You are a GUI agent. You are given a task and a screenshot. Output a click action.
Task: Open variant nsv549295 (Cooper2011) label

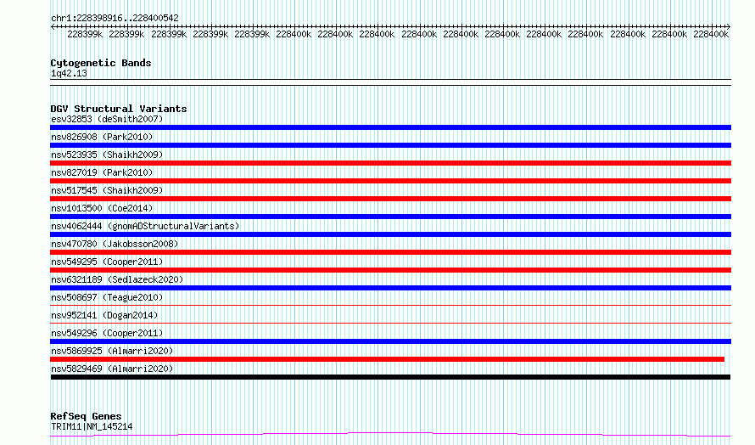pyautogui.click(x=107, y=262)
